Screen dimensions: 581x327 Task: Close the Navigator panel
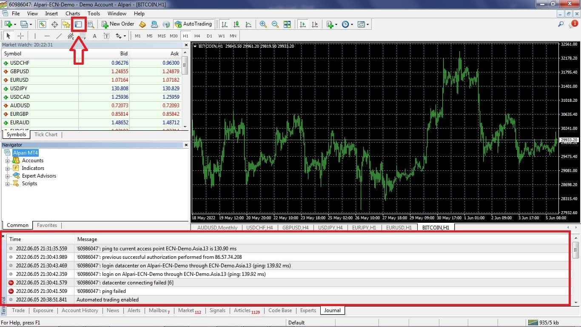pyautogui.click(x=186, y=145)
